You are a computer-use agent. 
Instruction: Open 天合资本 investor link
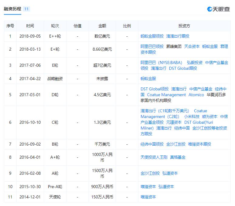coord(192,46)
